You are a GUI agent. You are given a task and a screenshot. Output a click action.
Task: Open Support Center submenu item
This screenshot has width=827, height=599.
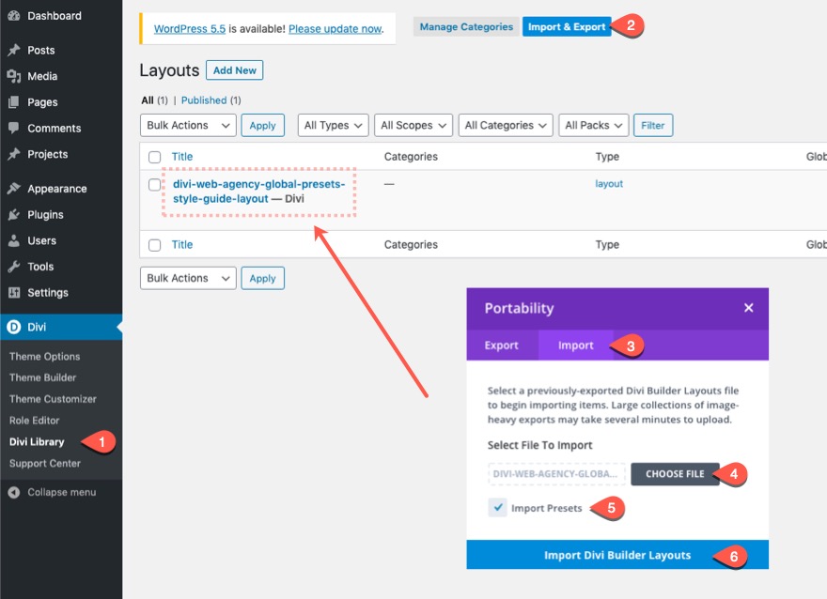45,464
